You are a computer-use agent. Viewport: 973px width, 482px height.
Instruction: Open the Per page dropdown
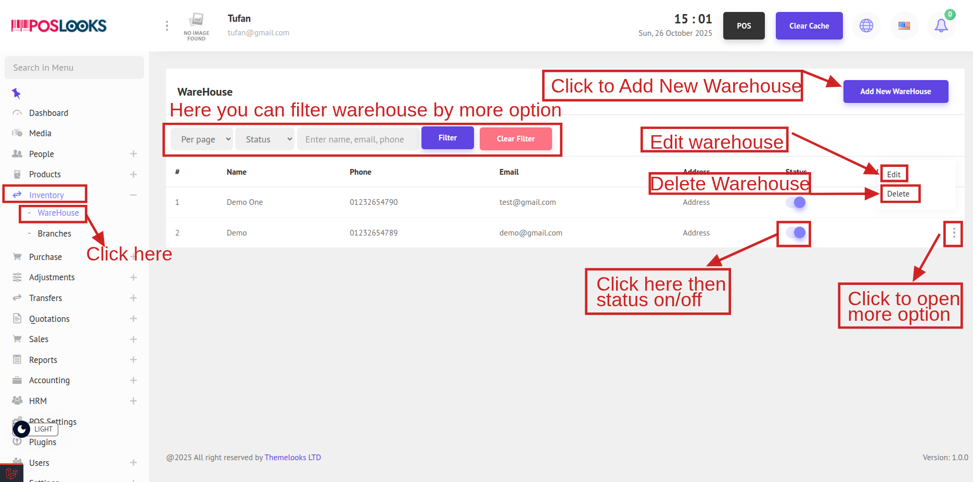click(x=202, y=139)
